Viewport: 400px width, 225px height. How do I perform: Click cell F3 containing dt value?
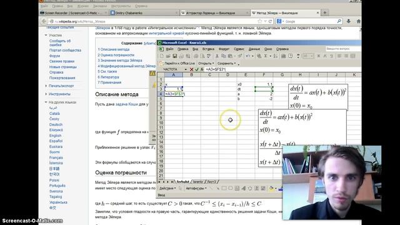click(264, 89)
